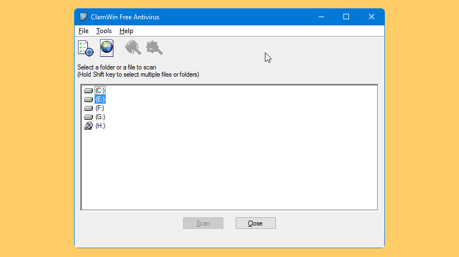Click the Scan Selected Files toolbar icon
This screenshot has height=257, width=459.
tap(154, 49)
